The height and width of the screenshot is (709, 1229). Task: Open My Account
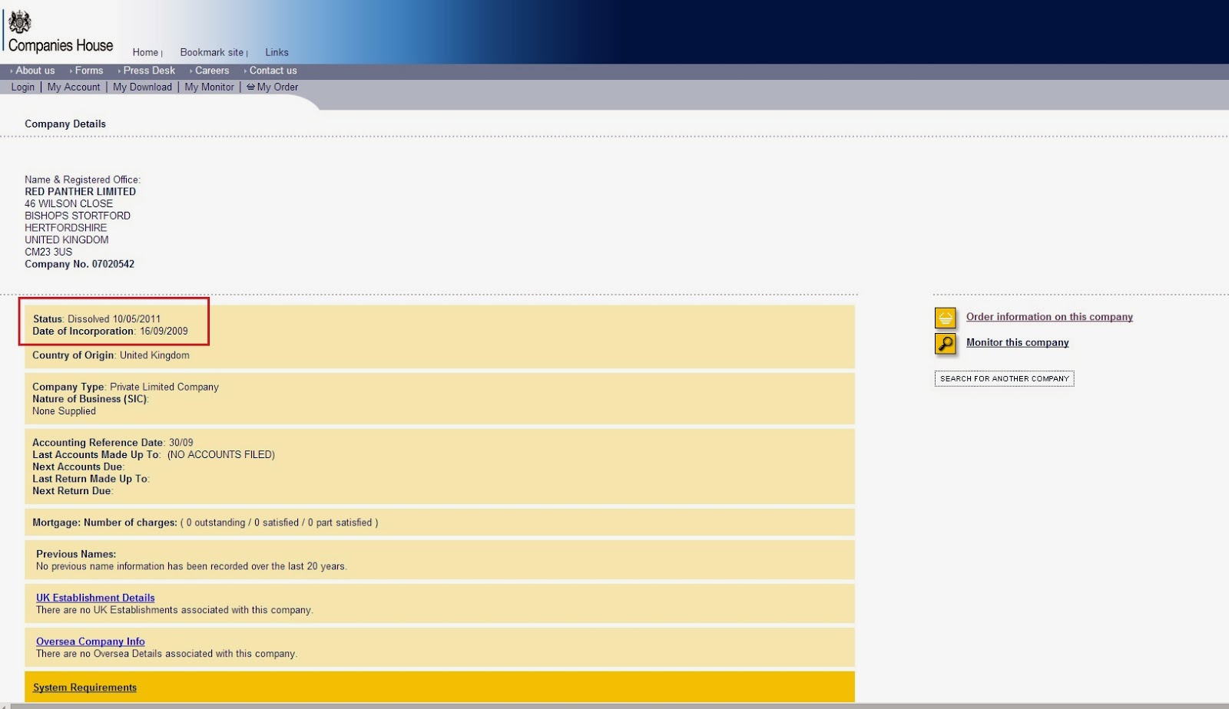74,87
